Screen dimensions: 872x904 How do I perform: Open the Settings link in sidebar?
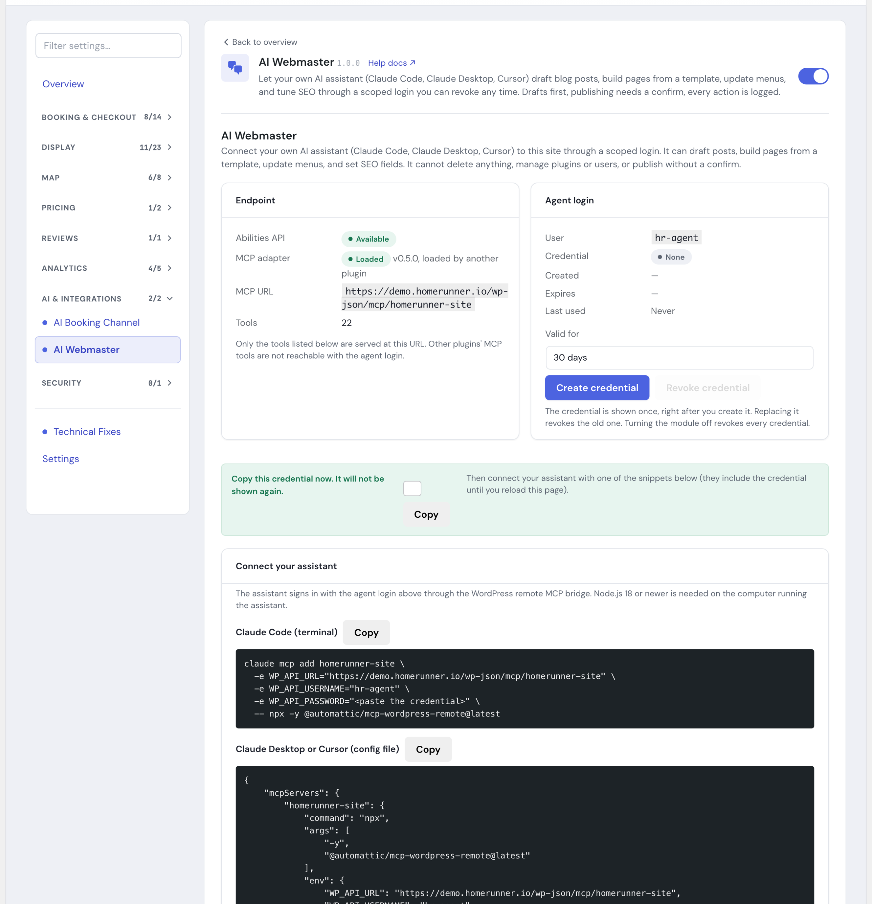click(x=60, y=459)
